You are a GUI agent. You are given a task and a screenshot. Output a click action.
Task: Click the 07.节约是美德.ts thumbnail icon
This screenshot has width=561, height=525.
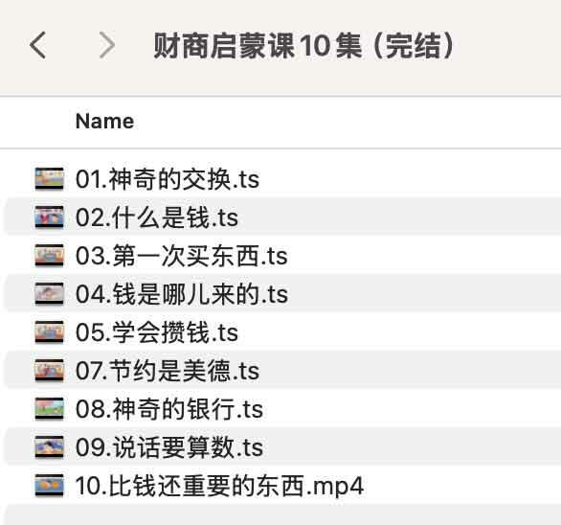50,371
